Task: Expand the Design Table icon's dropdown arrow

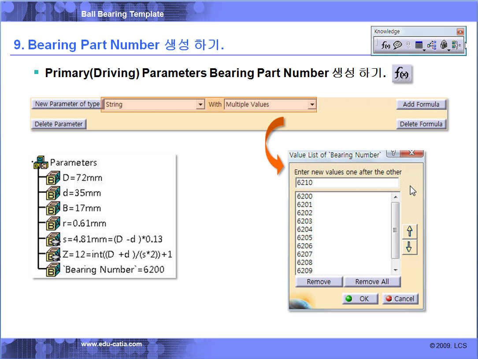Action: point(424,49)
